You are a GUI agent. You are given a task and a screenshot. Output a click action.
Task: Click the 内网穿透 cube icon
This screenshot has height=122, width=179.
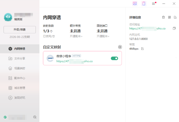10,49
